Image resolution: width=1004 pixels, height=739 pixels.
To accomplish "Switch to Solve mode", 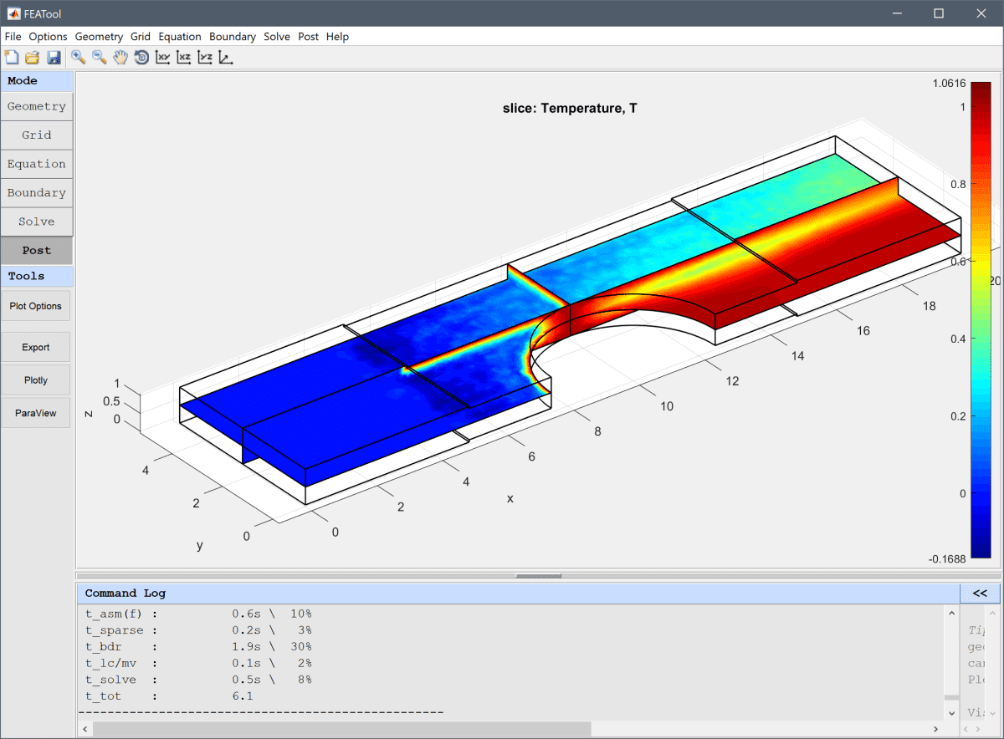I will click(37, 222).
